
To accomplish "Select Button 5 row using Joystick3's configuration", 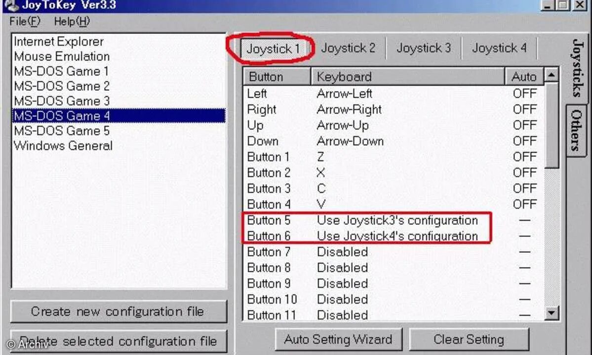I will pyautogui.click(x=394, y=220).
